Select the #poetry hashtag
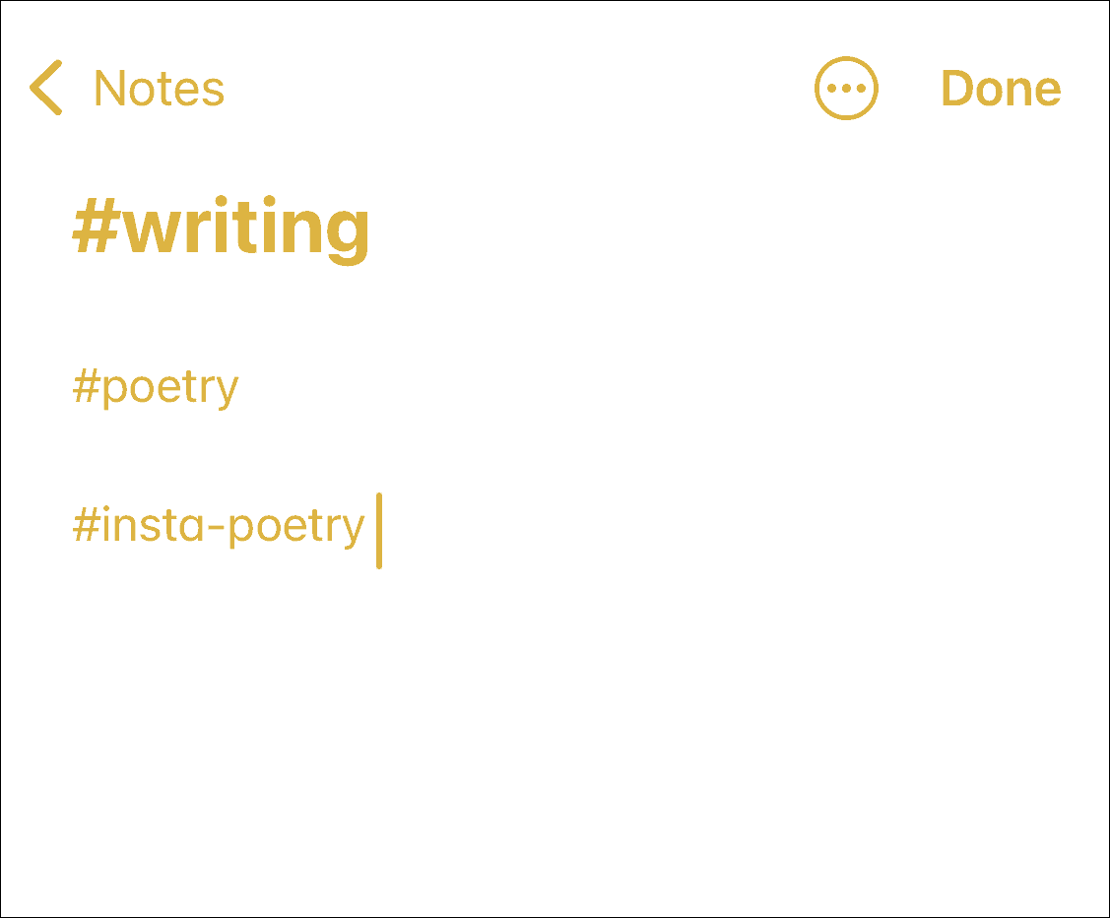 [x=156, y=387]
